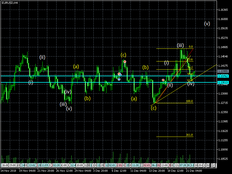Screen dimensions: 232x174
Task: Select the 11:59 event marker on time axis
Action: (x=45, y=165)
